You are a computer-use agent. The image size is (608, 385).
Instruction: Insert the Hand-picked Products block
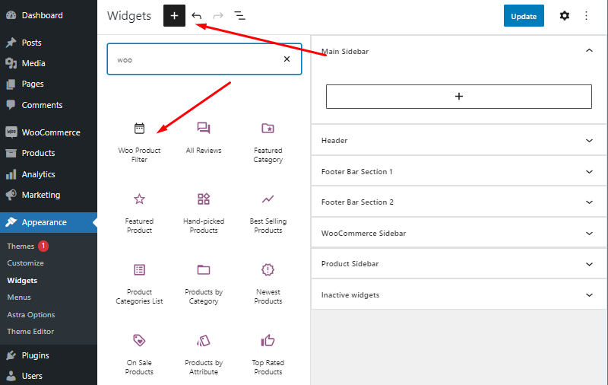pos(204,214)
